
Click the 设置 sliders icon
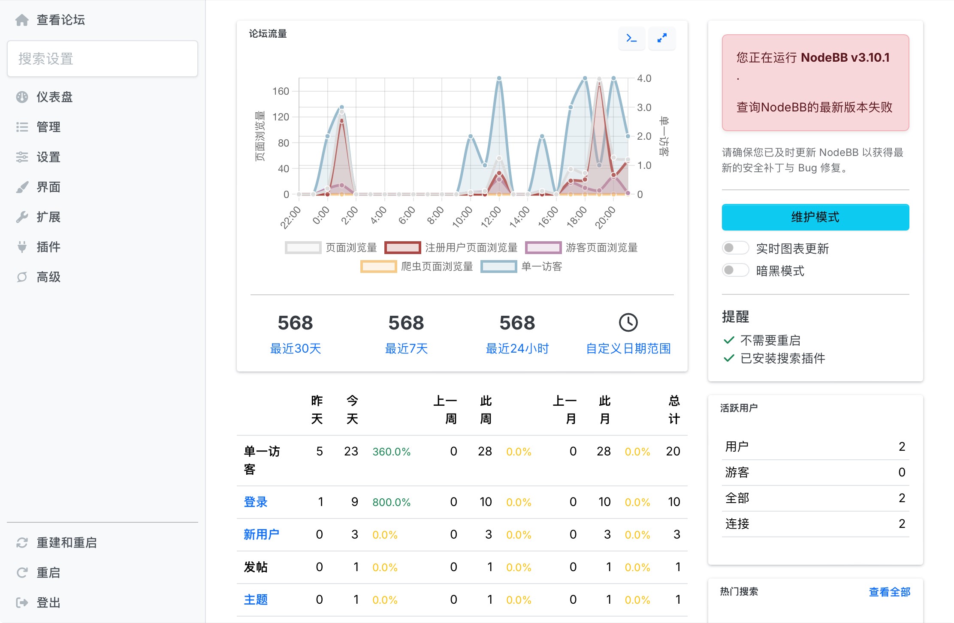[x=22, y=157]
